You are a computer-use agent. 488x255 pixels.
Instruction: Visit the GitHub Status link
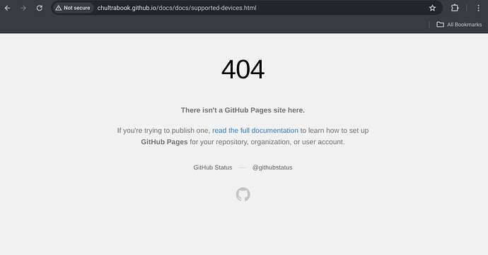tap(213, 167)
